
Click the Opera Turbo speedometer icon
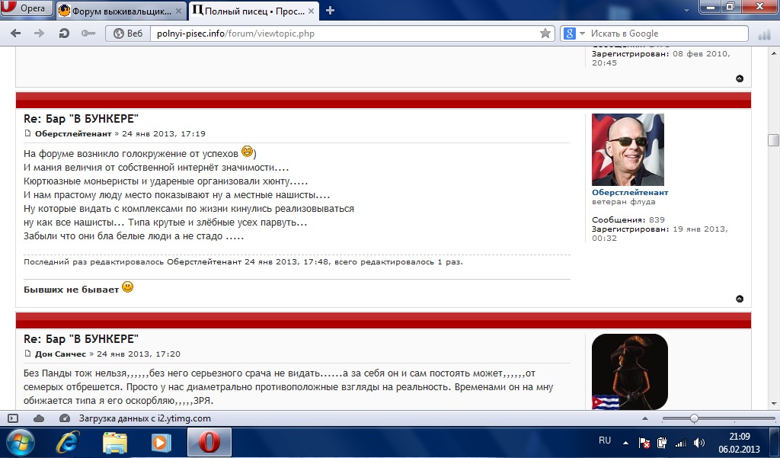pyautogui.click(x=65, y=418)
